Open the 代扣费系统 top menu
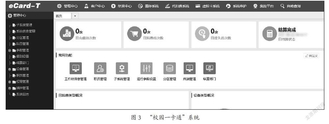Viewport: 329px width, 124px height. 177,6
